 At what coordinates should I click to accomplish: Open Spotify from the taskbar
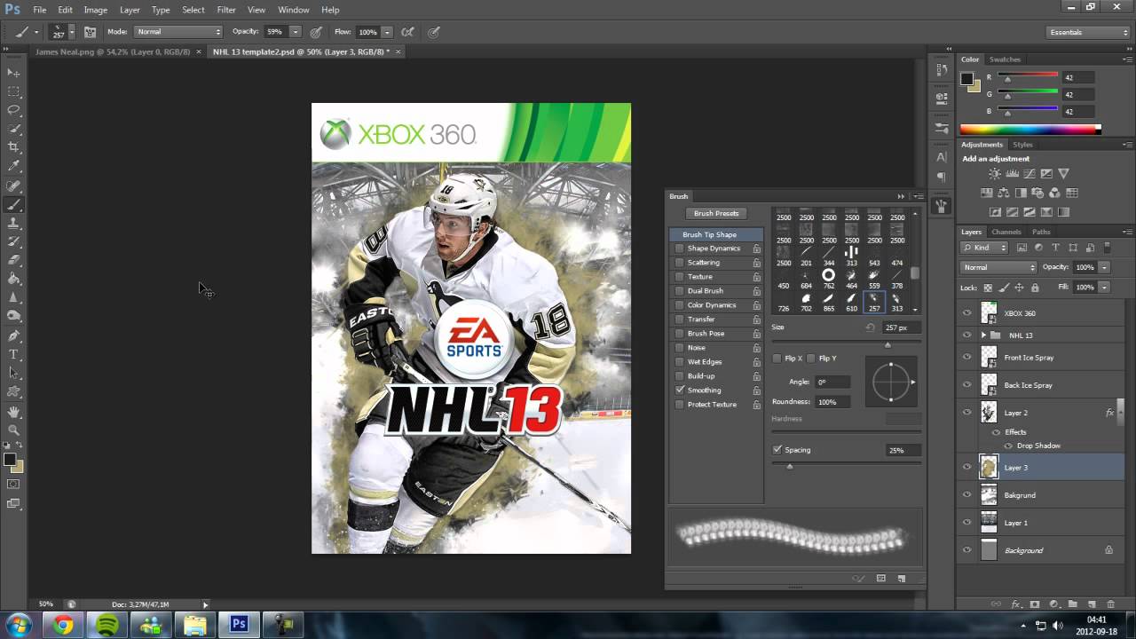click(107, 625)
